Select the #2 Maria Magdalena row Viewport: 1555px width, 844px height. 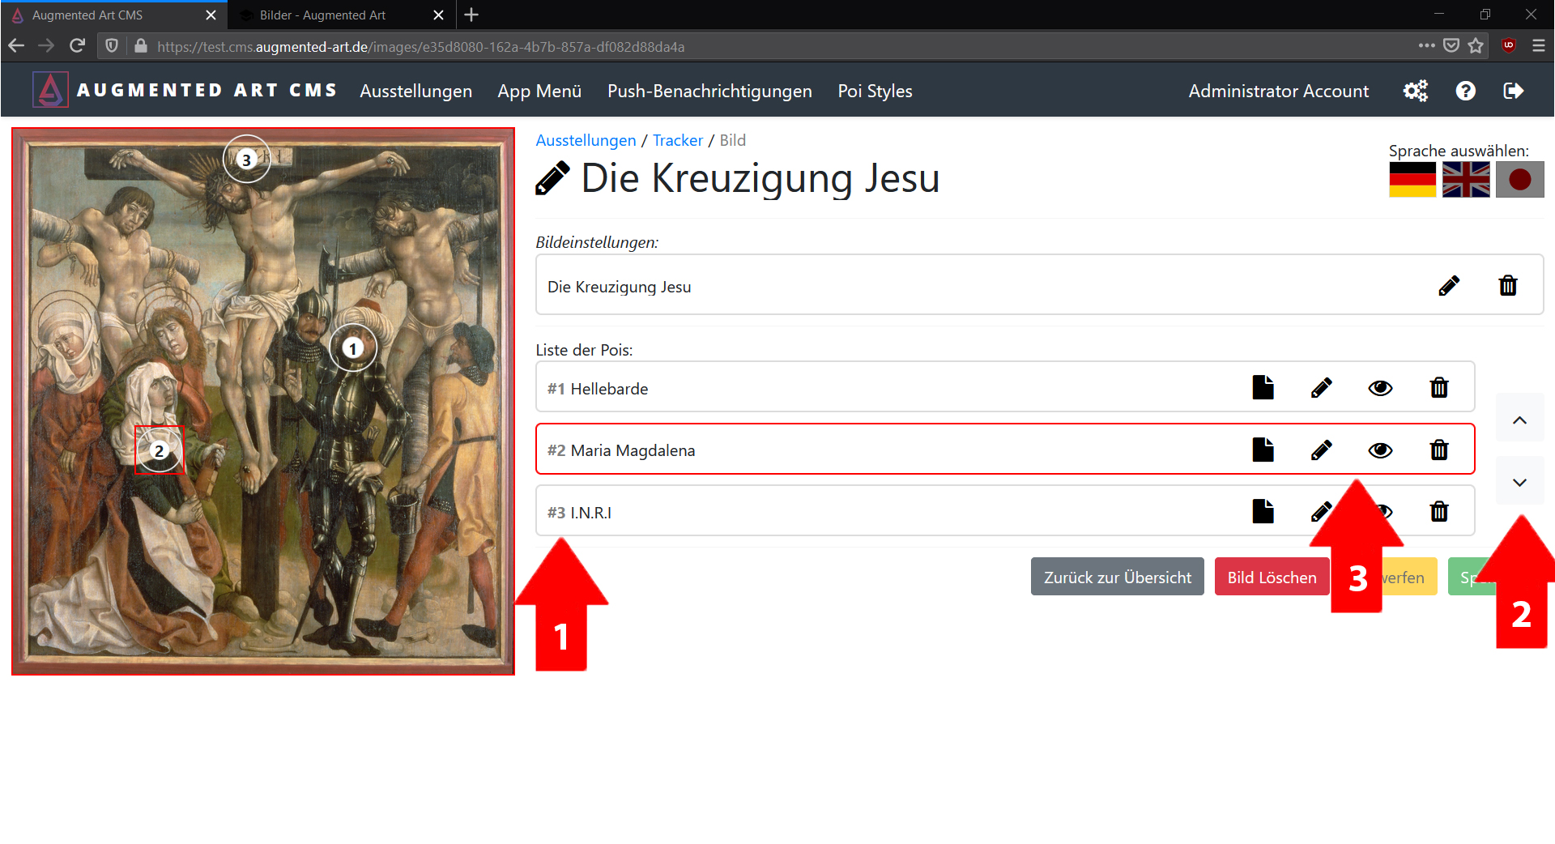click(1005, 449)
